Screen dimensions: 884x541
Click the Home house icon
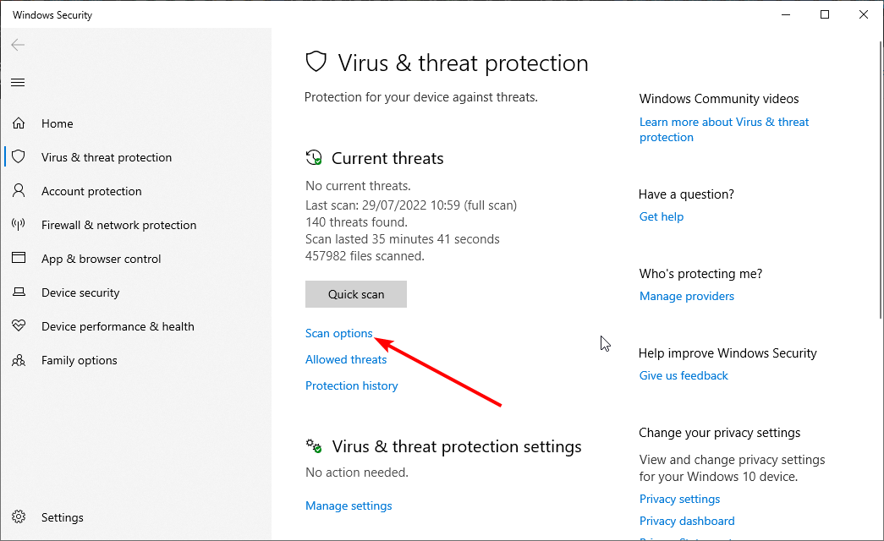[x=19, y=123]
